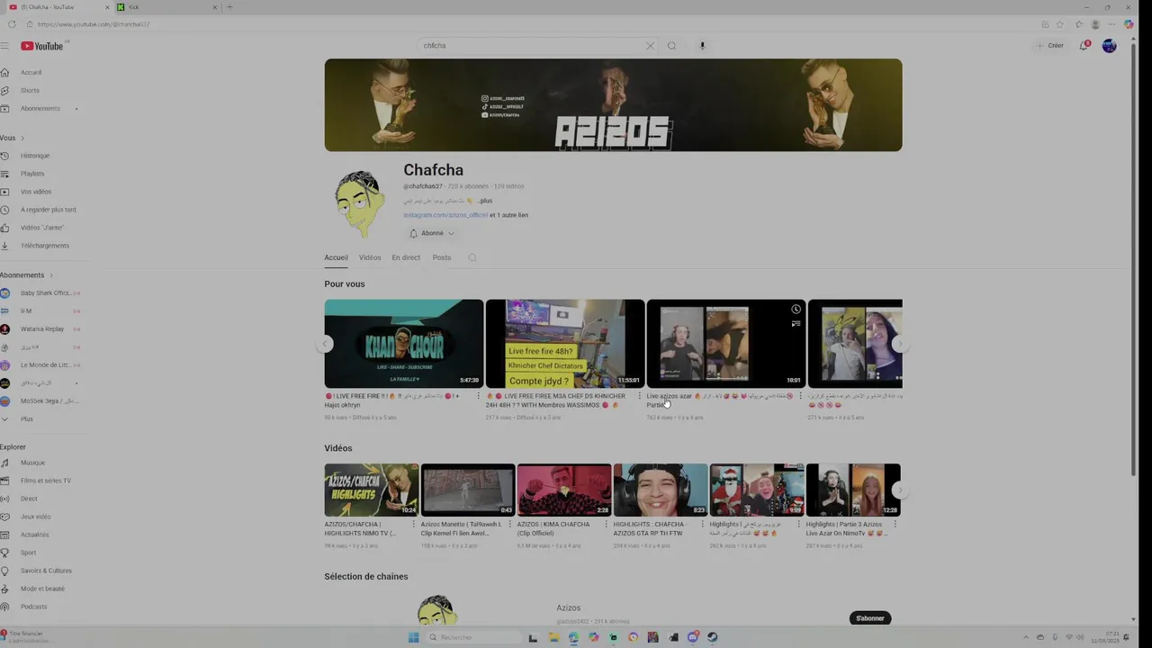The height and width of the screenshot is (648, 1152).
Task: Expand the Vous section chevron
Action: [22, 138]
